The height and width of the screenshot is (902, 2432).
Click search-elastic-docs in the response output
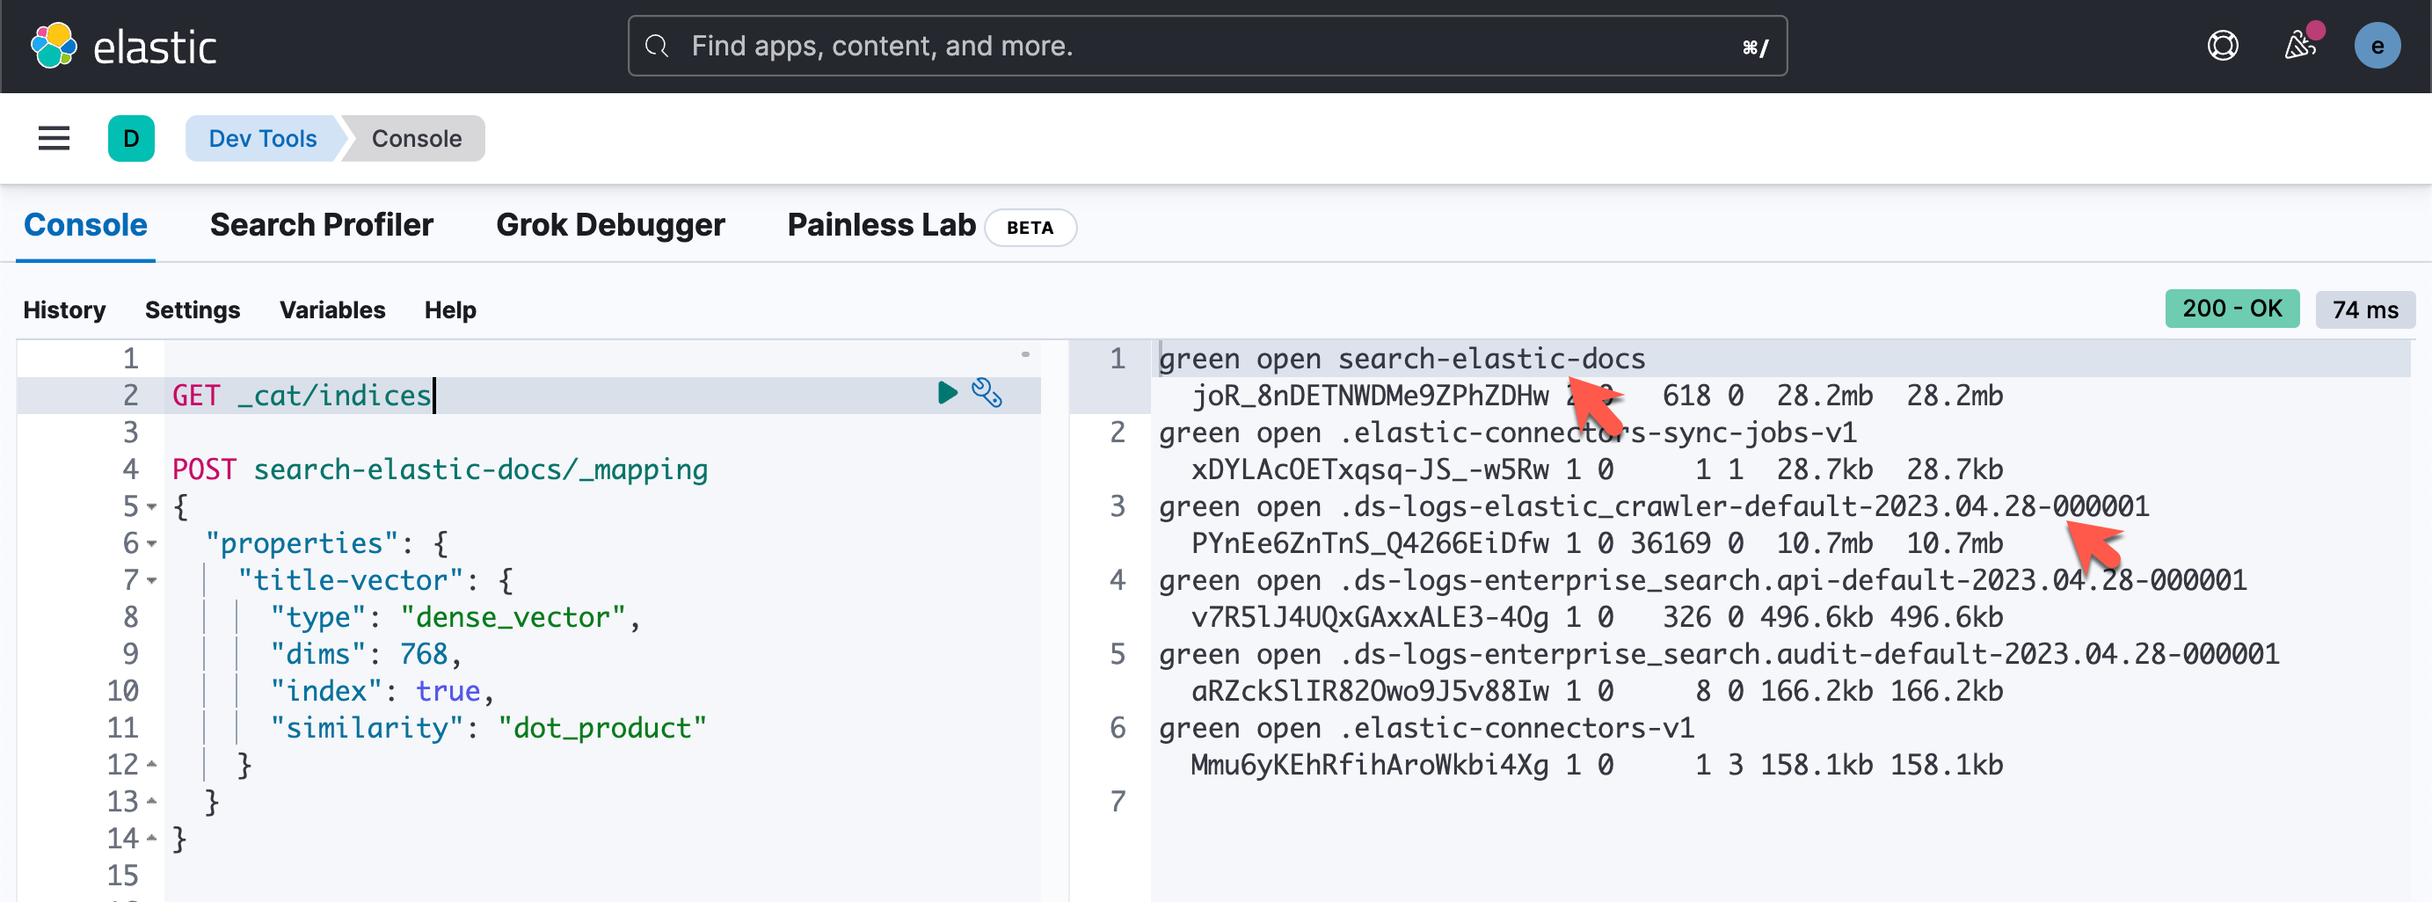(1490, 359)
